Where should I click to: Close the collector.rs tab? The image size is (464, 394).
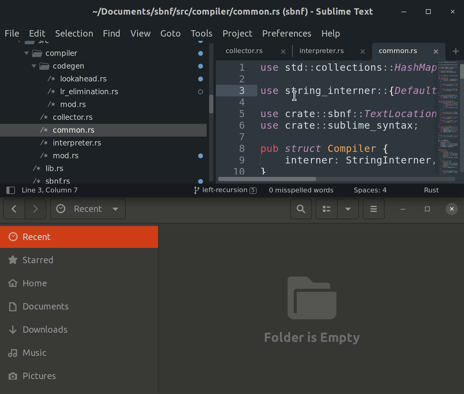point(283,52)
